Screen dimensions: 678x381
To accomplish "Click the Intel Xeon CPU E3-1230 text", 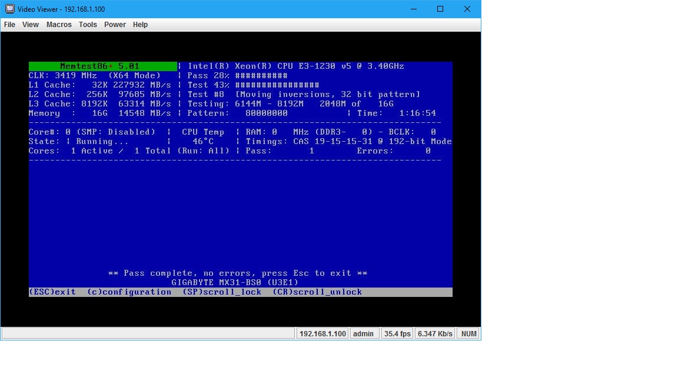I will click(296, 66).
